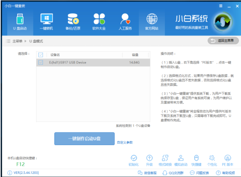Click the 小白一键重装 window title text
This screenshot has width=241, height=177.
click(x=15, y=6)
